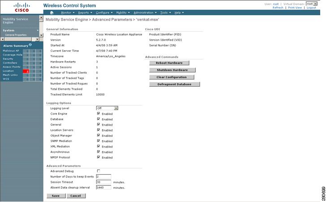Click the Refresh link
This screenshot has height=202, width=326.
278,8
